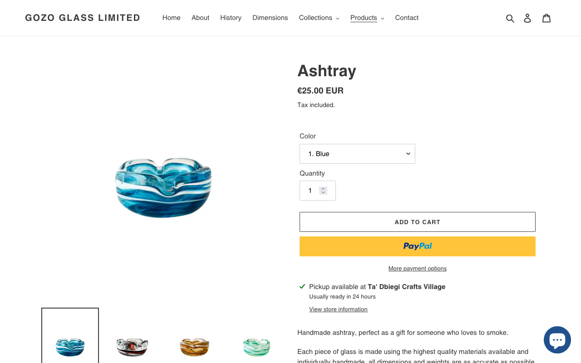The width and height of the screenshot is (581, 363).
Task: Open More payment options link
Action: click(417, 269)
